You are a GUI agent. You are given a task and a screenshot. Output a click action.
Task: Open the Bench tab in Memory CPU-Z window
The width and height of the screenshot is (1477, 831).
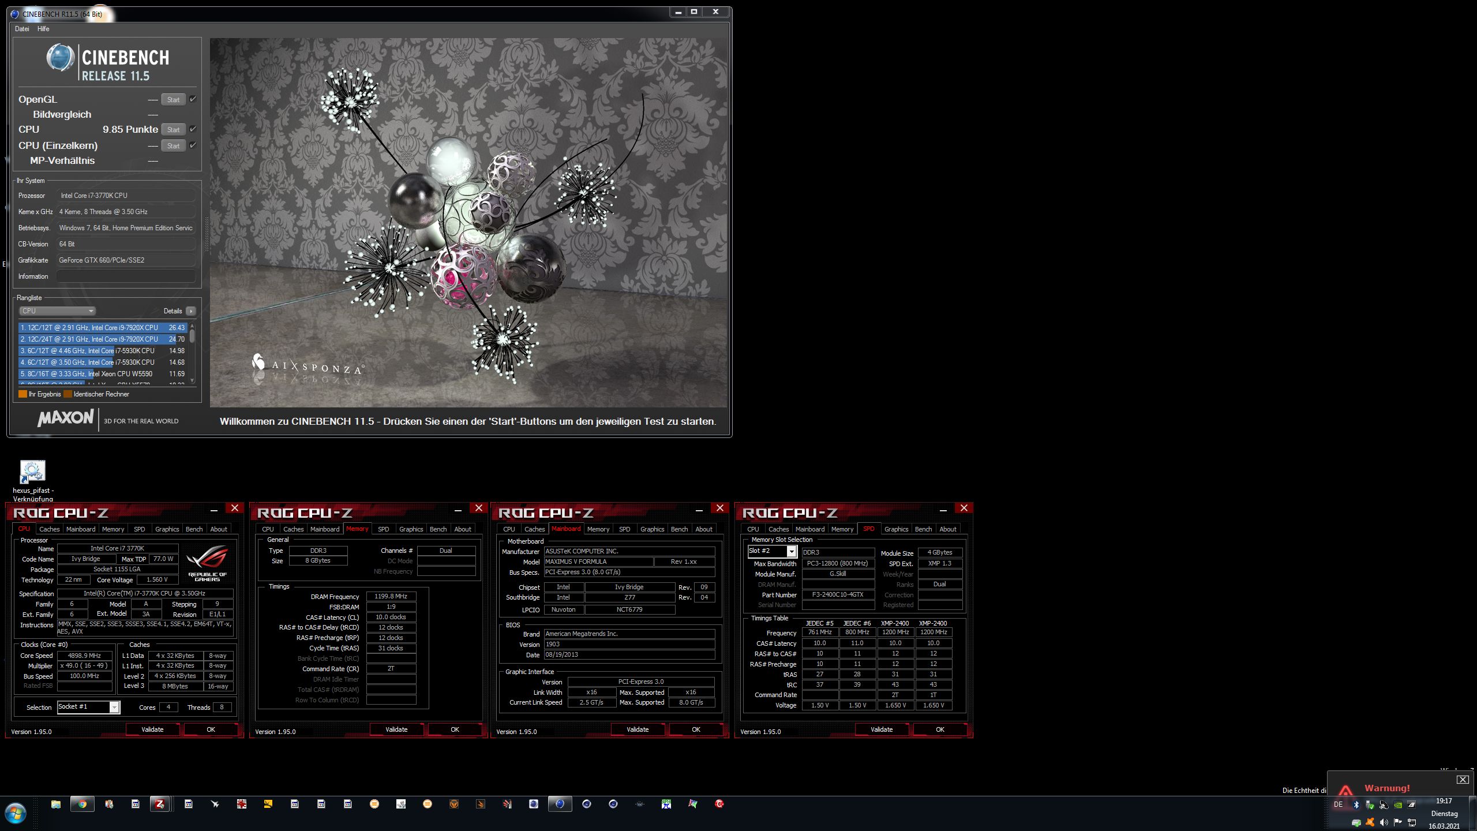pyautogui.click(x=438, y=529)
